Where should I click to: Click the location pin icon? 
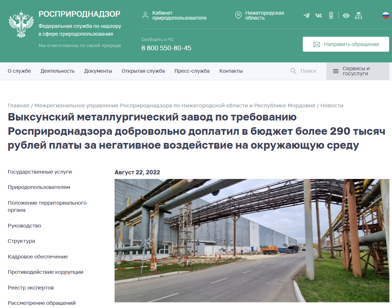click(238, 15)
